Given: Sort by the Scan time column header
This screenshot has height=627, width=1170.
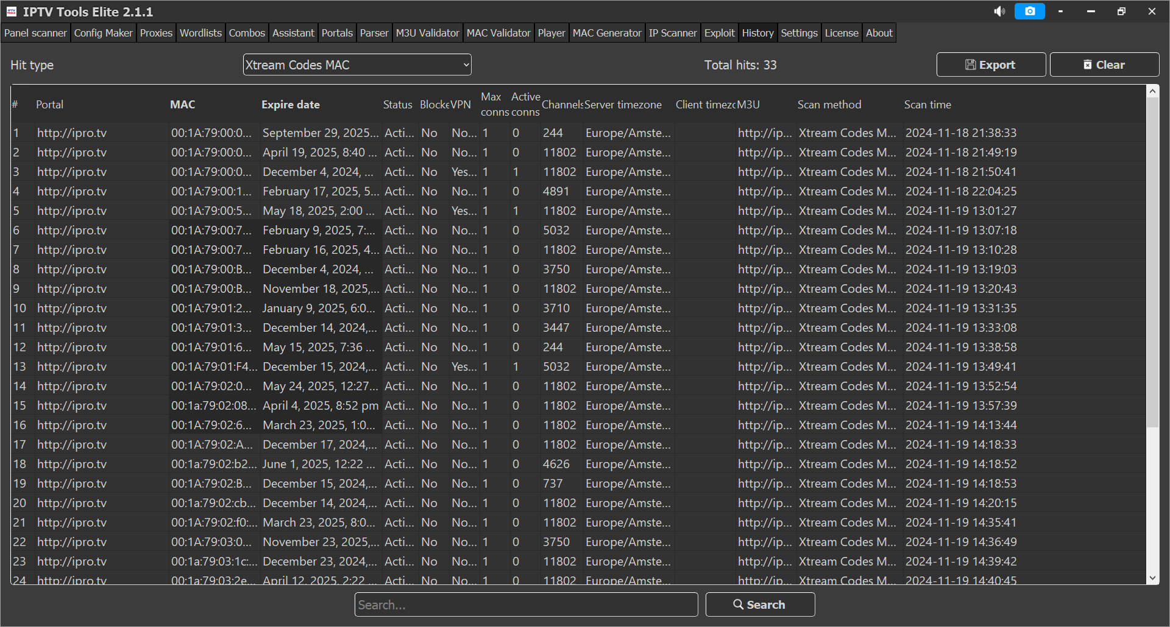Looking at the screenshot, I should click(927, 105).
